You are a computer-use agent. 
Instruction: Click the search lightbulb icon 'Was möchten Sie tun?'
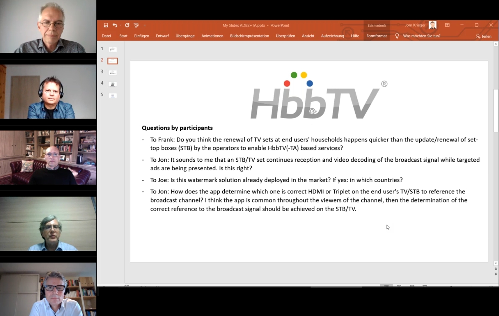397,36
